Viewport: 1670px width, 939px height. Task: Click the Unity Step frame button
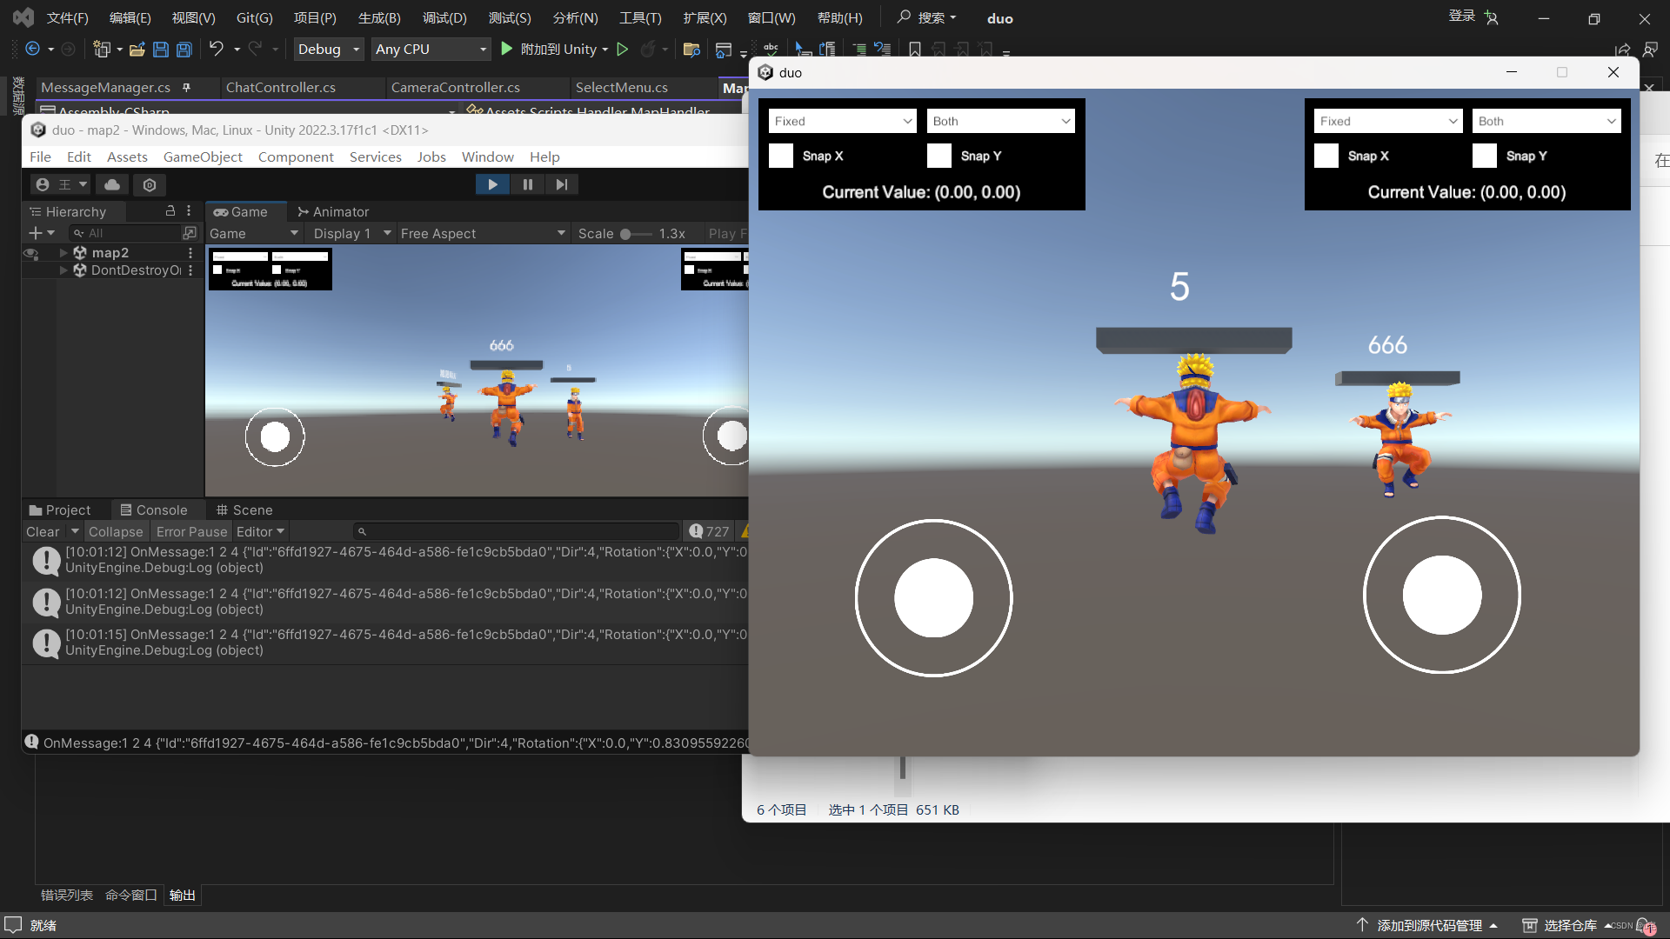pos(562,184)
